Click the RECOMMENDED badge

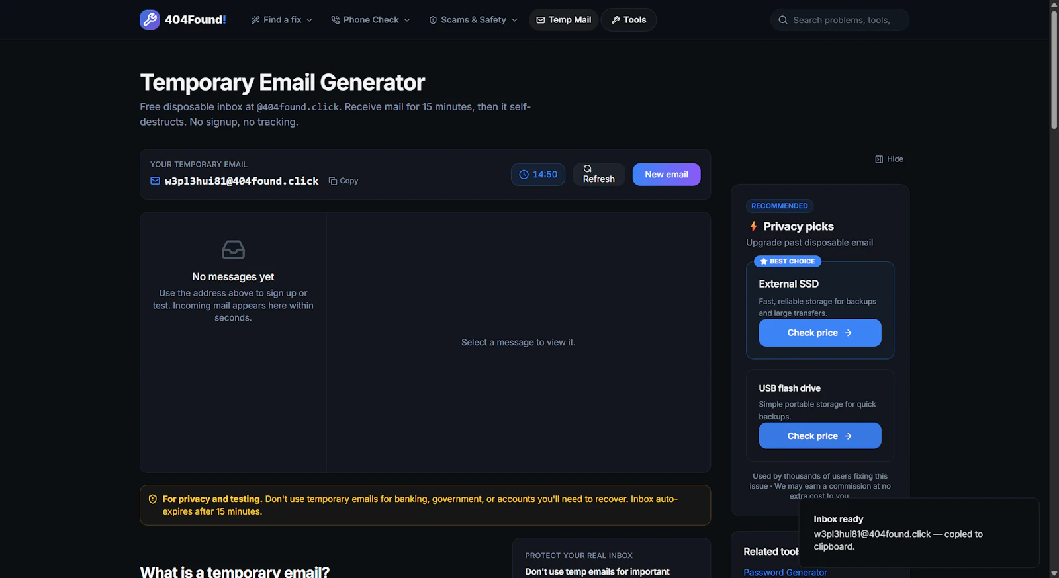coord(780,206)
